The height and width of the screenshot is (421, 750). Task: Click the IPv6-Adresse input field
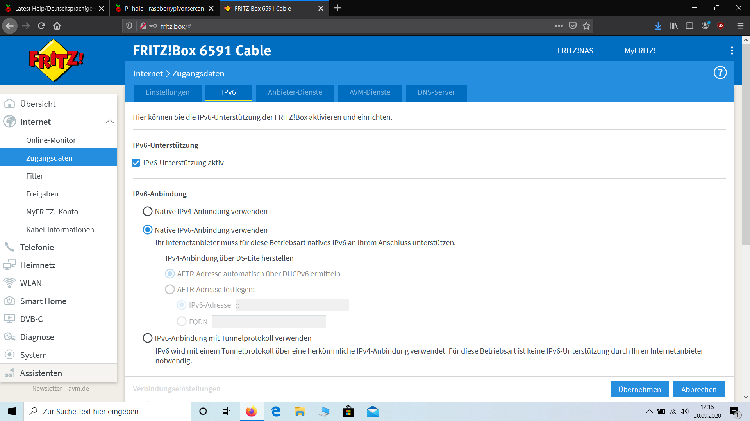click(292, 305)
